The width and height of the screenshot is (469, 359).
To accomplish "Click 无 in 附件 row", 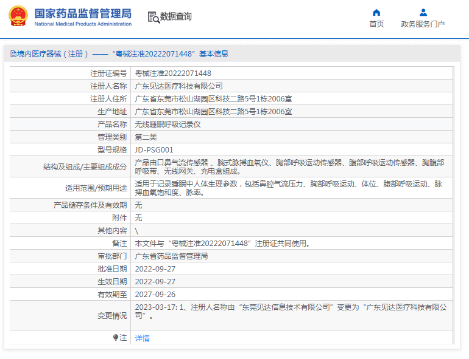I will pos(138,218).
